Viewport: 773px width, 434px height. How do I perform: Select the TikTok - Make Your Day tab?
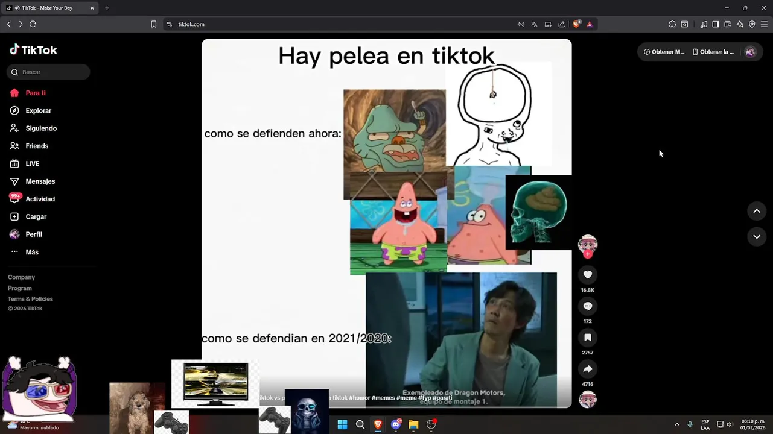coord(51,8)
